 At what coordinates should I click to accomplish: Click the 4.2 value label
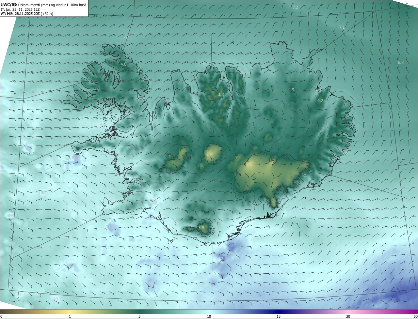point(320,101)
